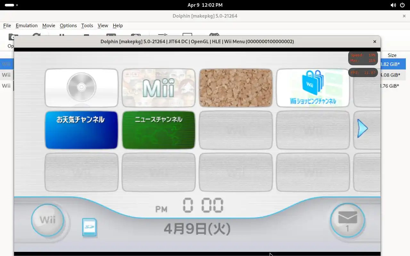Screen dimensions: 410x256
Task: Open the Disc Channel tile
Action: [x=82, y=88]
